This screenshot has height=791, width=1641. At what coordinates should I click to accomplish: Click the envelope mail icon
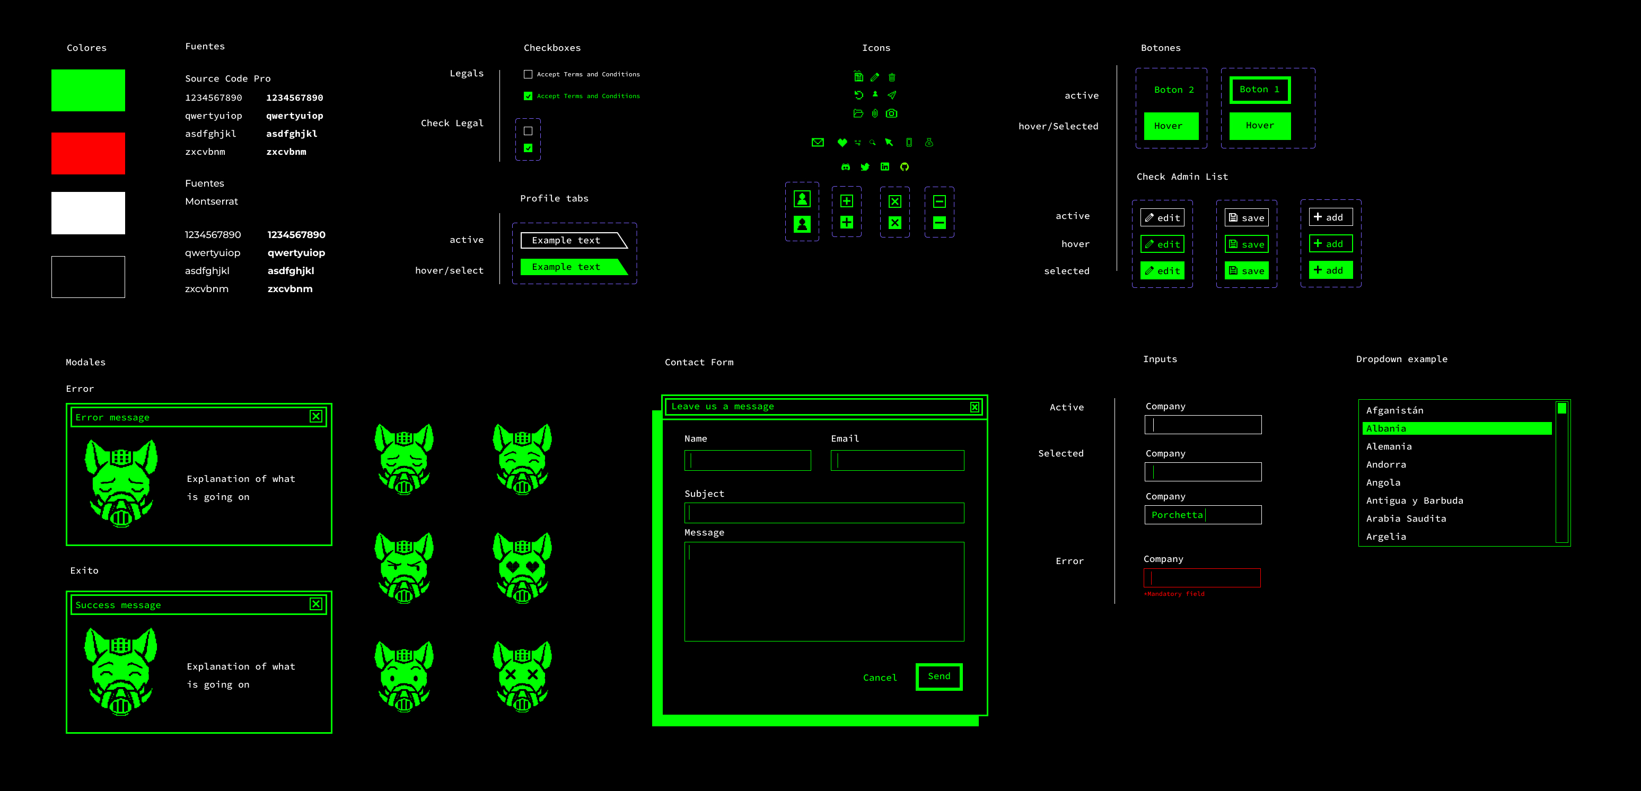point(818,143)
